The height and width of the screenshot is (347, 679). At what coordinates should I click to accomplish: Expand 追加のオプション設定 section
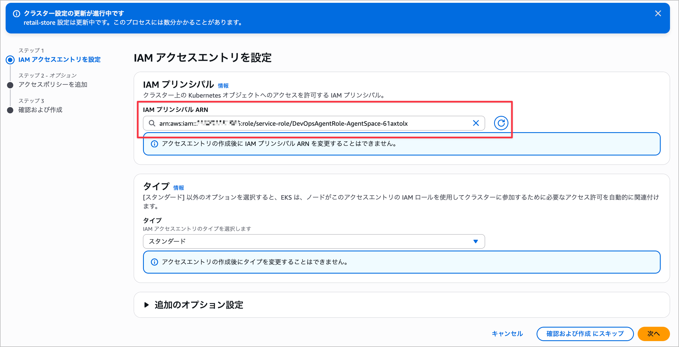pos(198,305)
